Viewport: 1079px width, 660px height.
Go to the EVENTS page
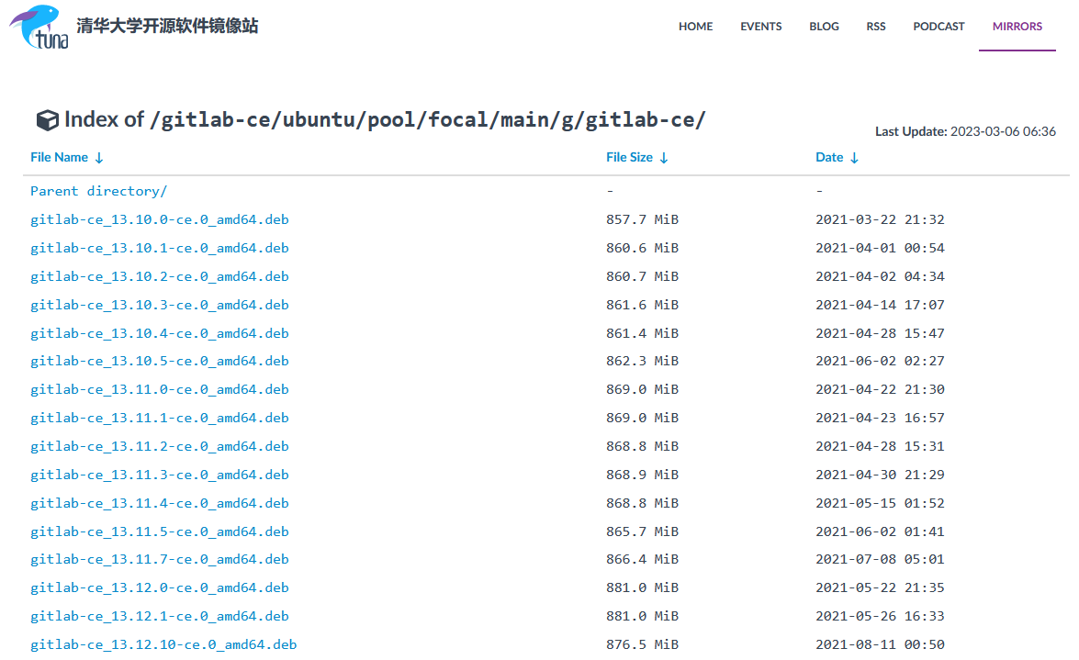(x=761, y=26)
